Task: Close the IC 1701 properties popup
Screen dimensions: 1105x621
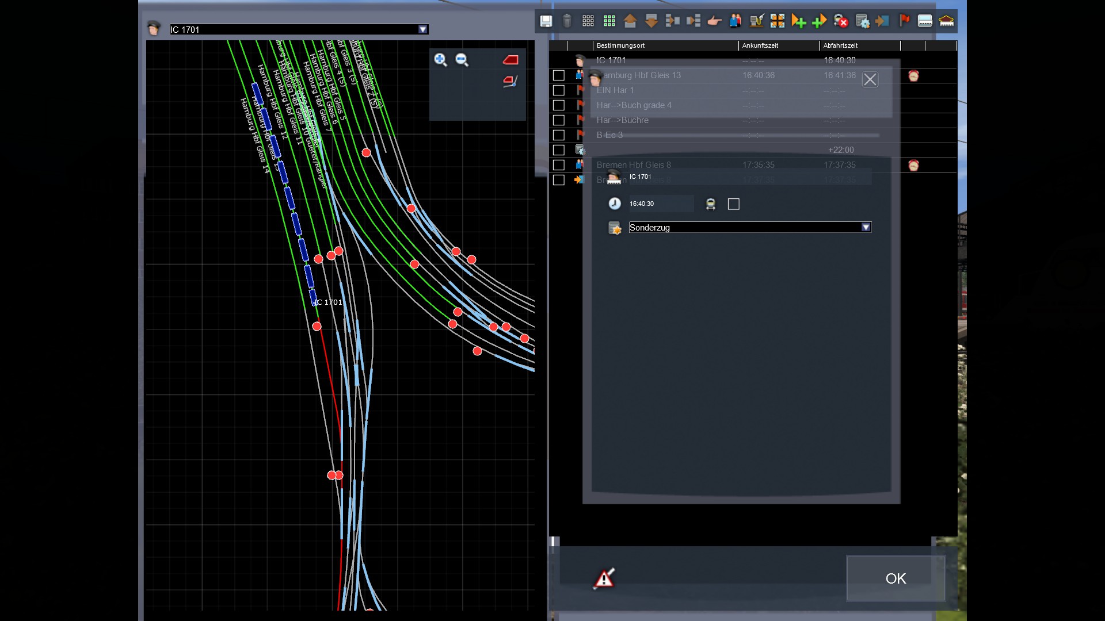Action: 870,79
